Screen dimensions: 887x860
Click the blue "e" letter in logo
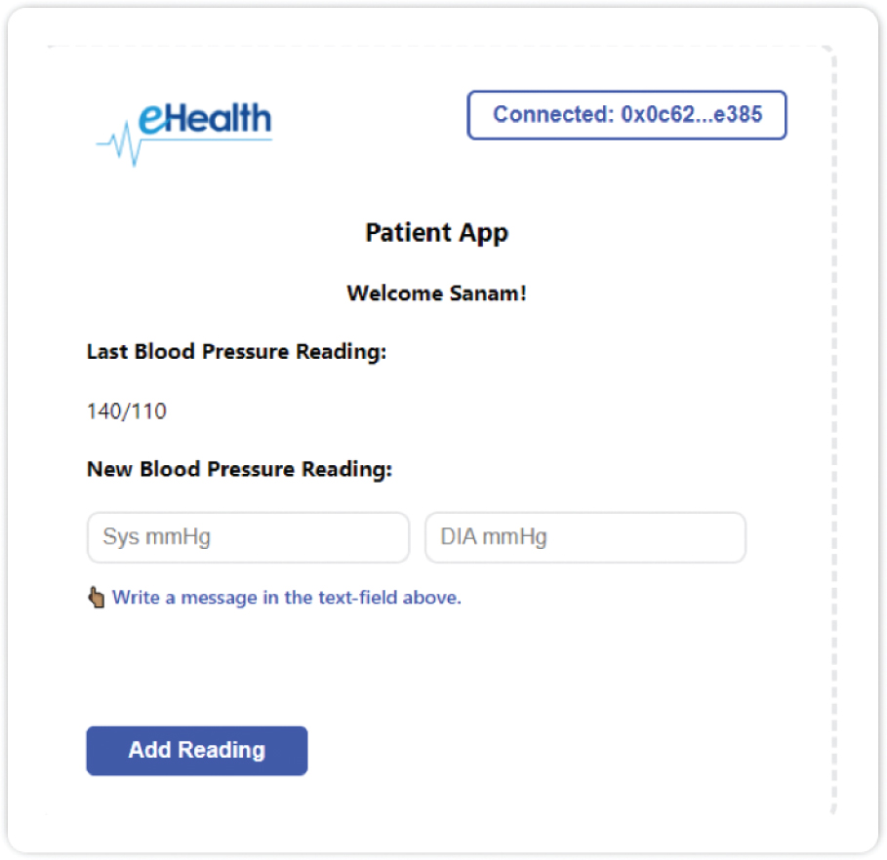tap(153, 118)
